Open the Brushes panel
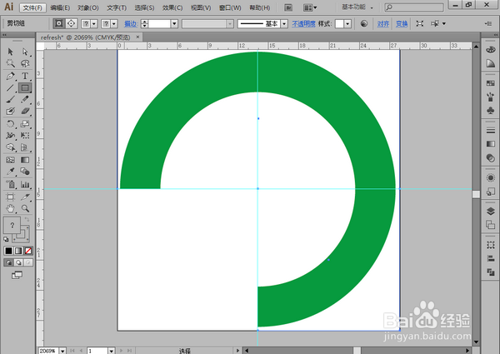 491,97
